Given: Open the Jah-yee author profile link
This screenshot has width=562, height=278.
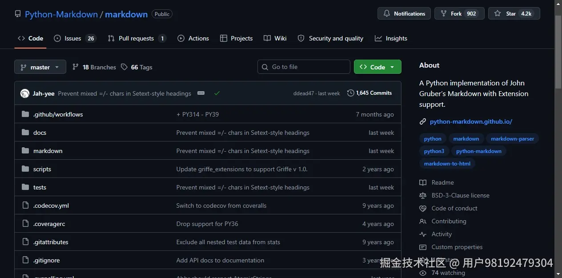Looking at the screenshot, I should [x=44, y=93].
